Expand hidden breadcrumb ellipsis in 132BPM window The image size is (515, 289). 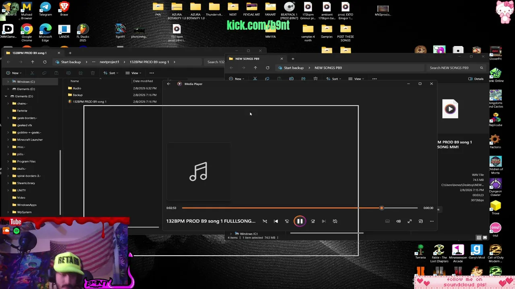pos(93,62)
